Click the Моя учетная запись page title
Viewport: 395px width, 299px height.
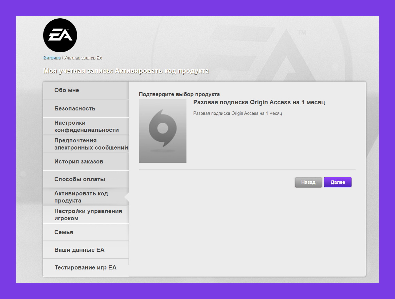[126, 71]
